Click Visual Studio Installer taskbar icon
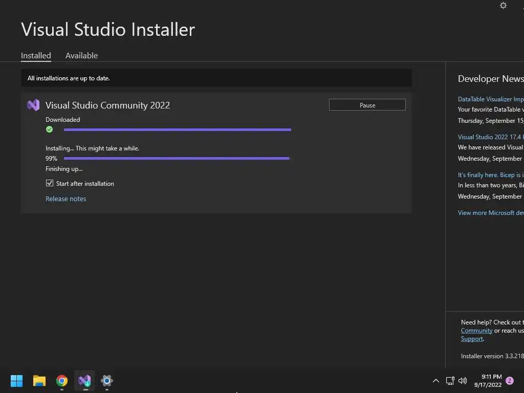Screen dimensions: 524x393 (84, 381)
